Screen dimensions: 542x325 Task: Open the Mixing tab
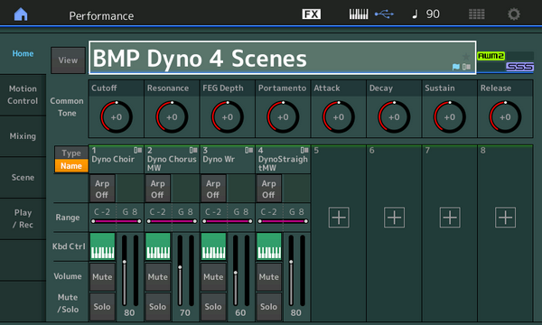[x=23, y=136]
